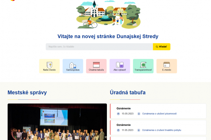Click heading 'Vitajte na novej stránke Dunajskej Stredy'
This screenshot has width=211, height=140.
[x=108, y=36]
